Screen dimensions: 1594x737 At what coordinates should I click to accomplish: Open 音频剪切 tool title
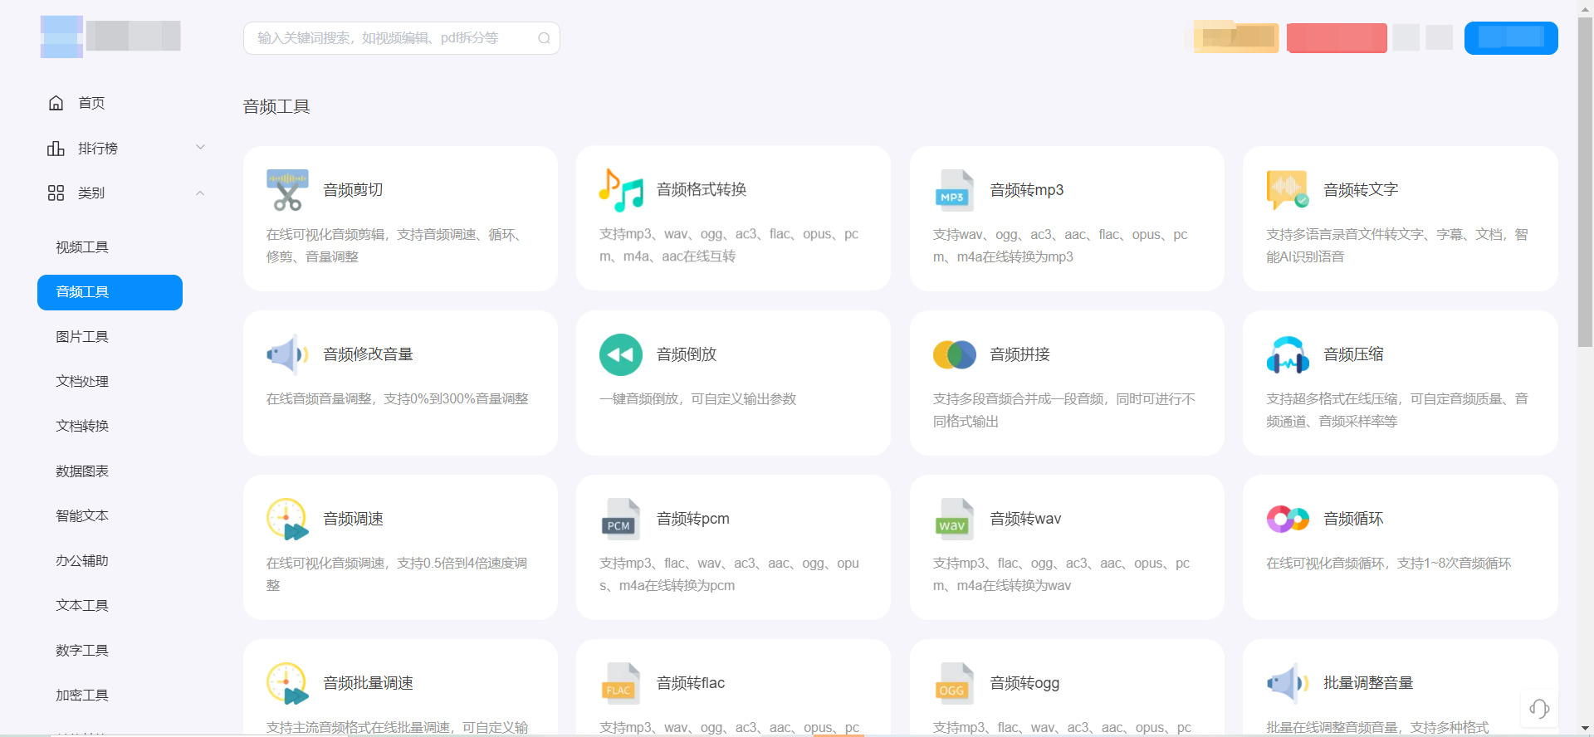pos(353,190)
